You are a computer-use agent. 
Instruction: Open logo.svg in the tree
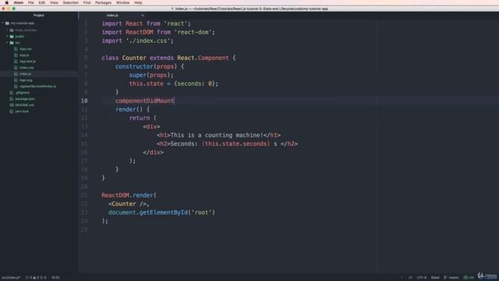click(x=26, y=80)
